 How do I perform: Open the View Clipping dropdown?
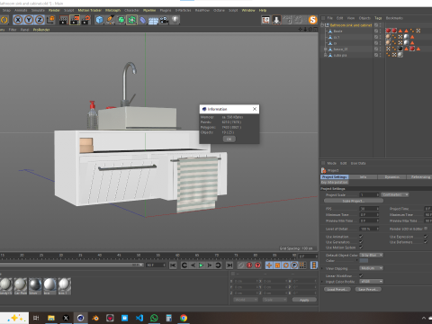click(x=372, y=268)
